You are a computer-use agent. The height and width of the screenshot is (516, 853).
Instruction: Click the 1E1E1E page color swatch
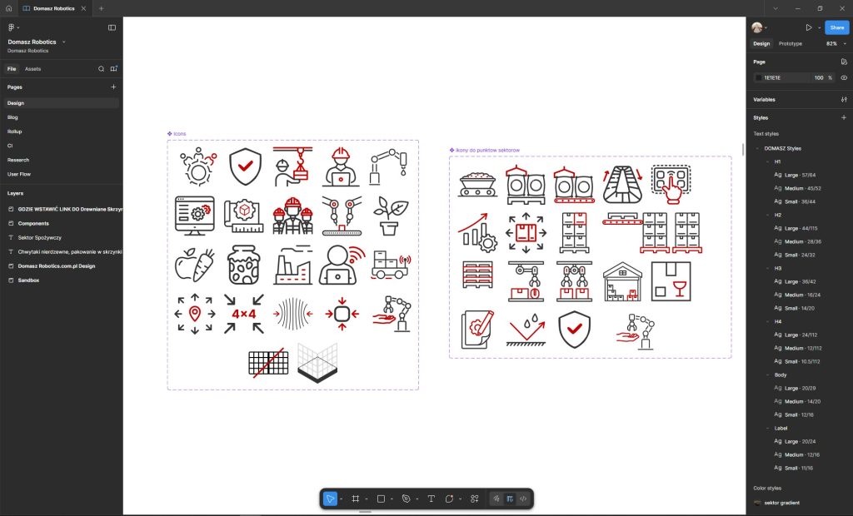(758, 77)
